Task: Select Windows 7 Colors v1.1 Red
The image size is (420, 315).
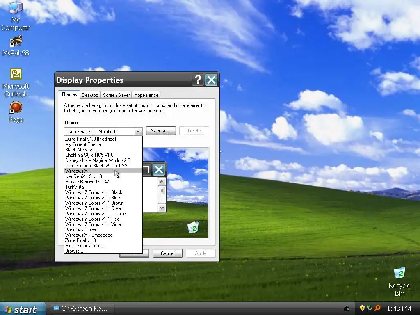Action: click(x=103, y=219)
